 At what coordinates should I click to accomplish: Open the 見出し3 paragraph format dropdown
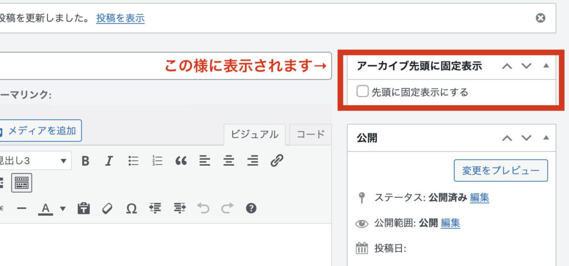tap(33, 161)
